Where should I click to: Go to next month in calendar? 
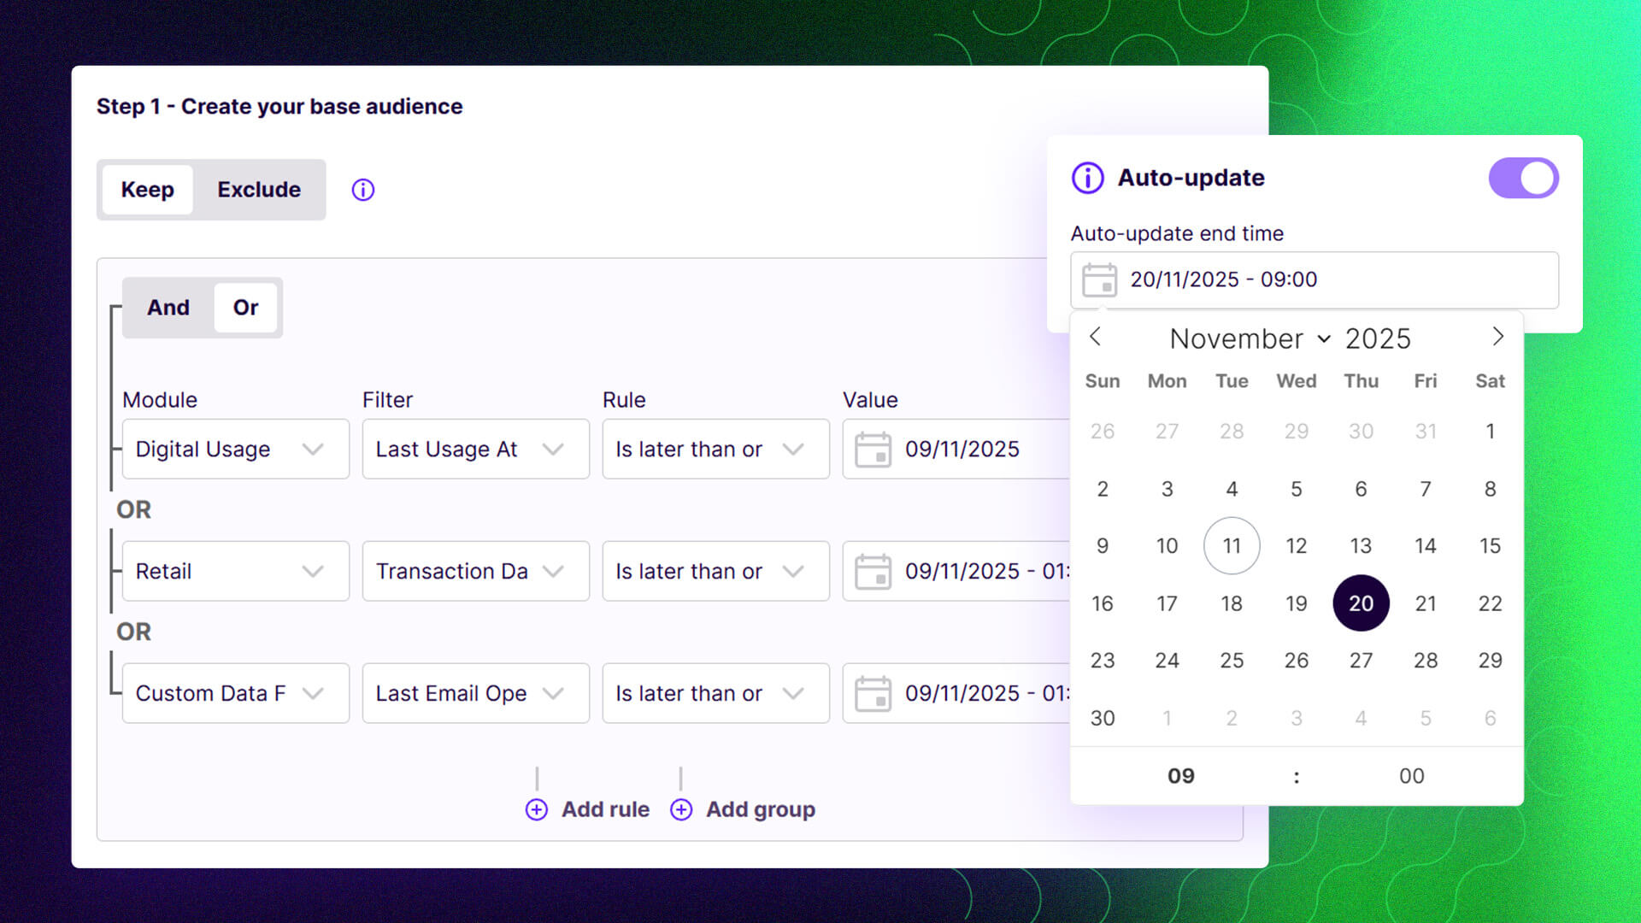(1497, 338)
